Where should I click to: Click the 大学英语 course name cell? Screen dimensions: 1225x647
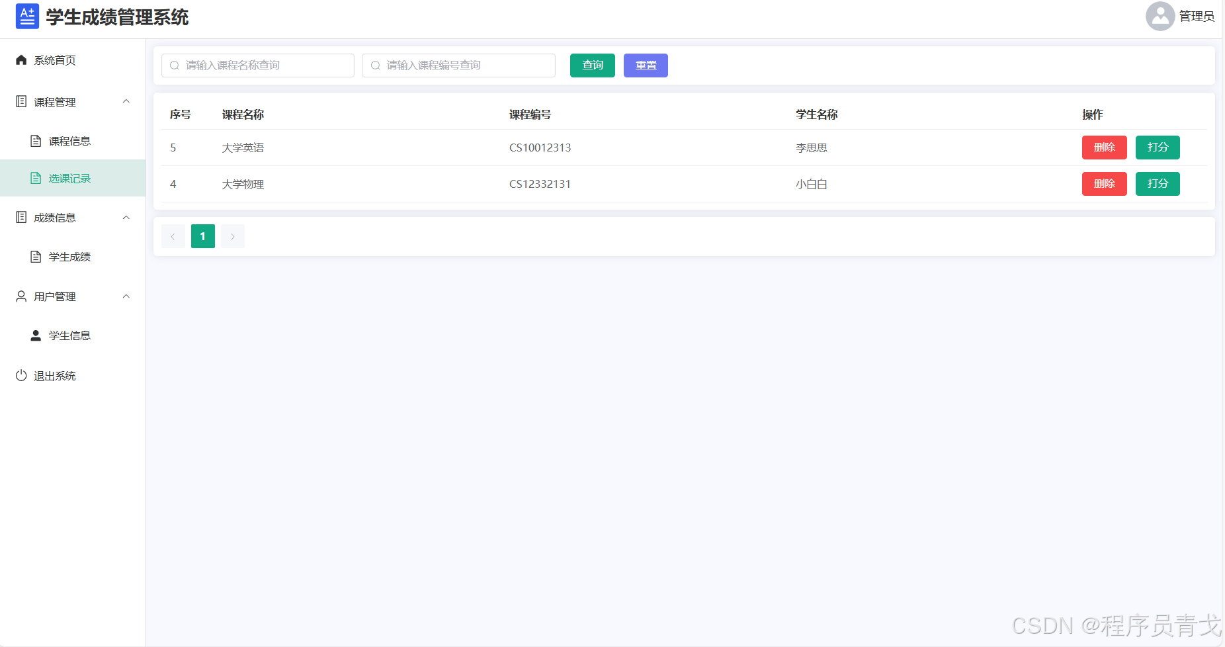click(x=243, y=148)
